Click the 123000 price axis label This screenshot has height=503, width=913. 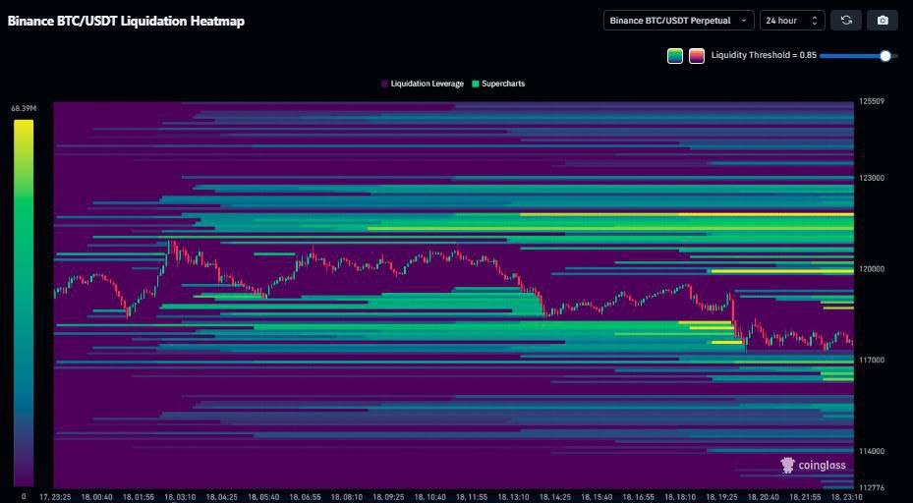point(871,178)
